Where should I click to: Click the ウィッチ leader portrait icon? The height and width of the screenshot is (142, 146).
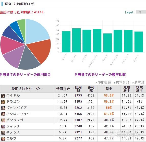coord(3,126)
